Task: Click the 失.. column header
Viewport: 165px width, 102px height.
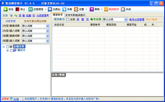Action: point(154,25)
